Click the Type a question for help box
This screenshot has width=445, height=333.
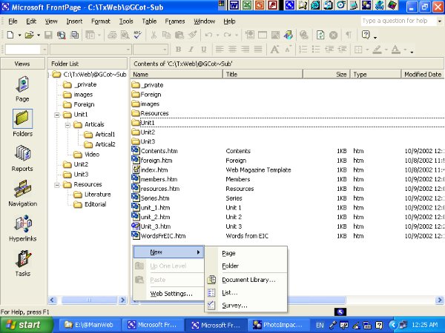(x=398, y=21)
